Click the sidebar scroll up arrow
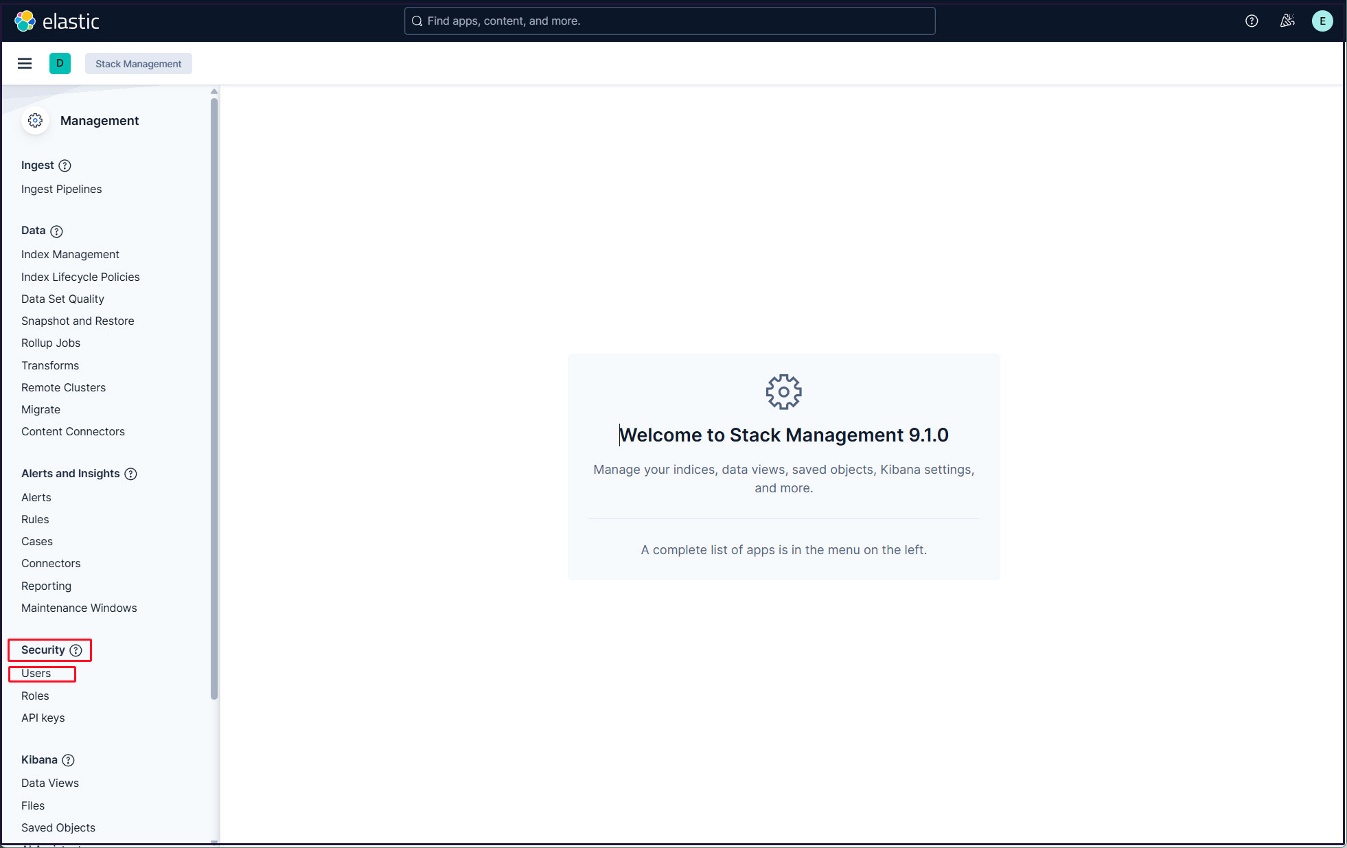 (214, 91)
